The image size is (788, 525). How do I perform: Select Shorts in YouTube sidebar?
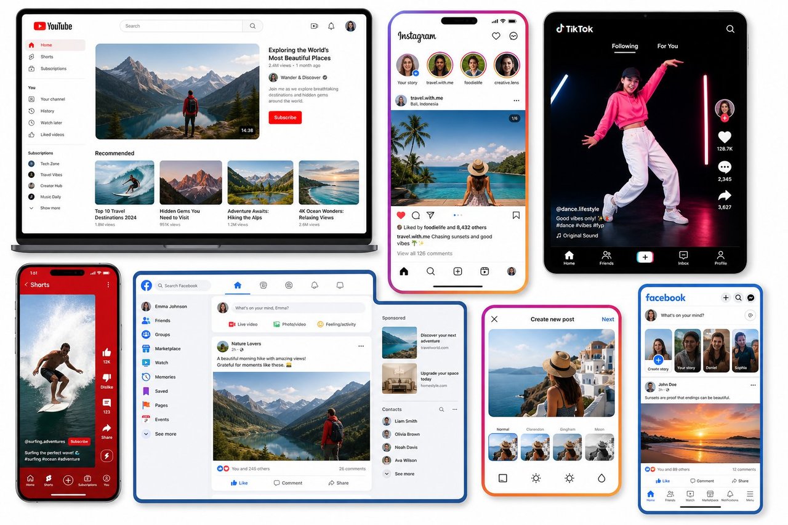point(55,57)
